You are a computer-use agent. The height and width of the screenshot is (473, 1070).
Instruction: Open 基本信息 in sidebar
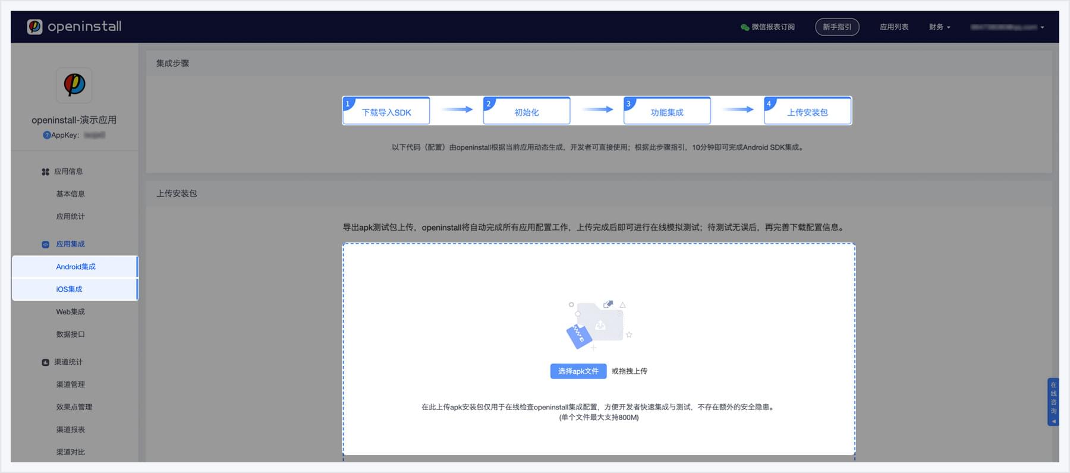tap(70, 194)
